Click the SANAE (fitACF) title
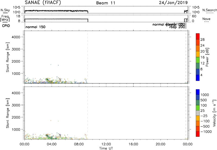Image resolution: width=217 pixels, height=150 pixels. coord(43,3)
